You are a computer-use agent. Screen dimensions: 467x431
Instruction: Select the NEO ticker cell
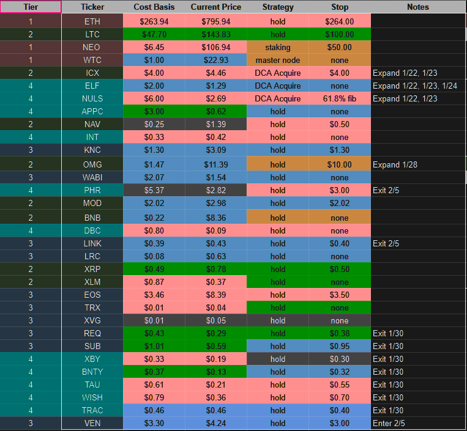click(92, 47)
